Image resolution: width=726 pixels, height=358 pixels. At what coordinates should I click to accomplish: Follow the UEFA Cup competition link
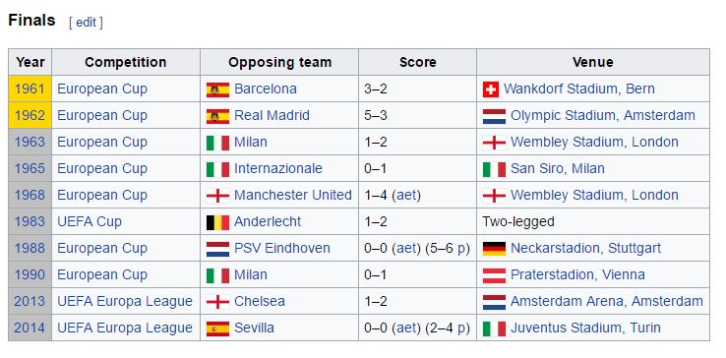point(90,222)
